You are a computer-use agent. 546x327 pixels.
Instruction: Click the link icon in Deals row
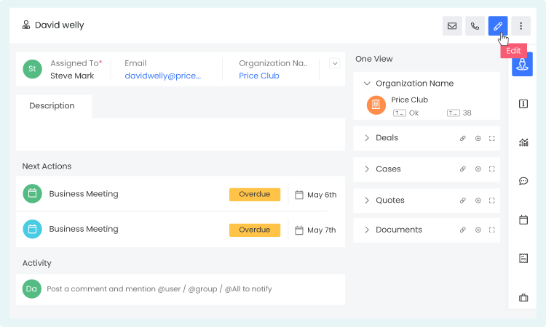(x=462, y=138)
